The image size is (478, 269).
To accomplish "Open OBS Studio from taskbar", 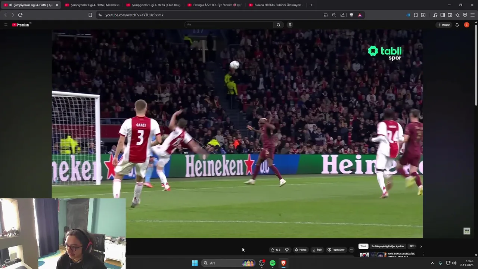I will [262, 263].
